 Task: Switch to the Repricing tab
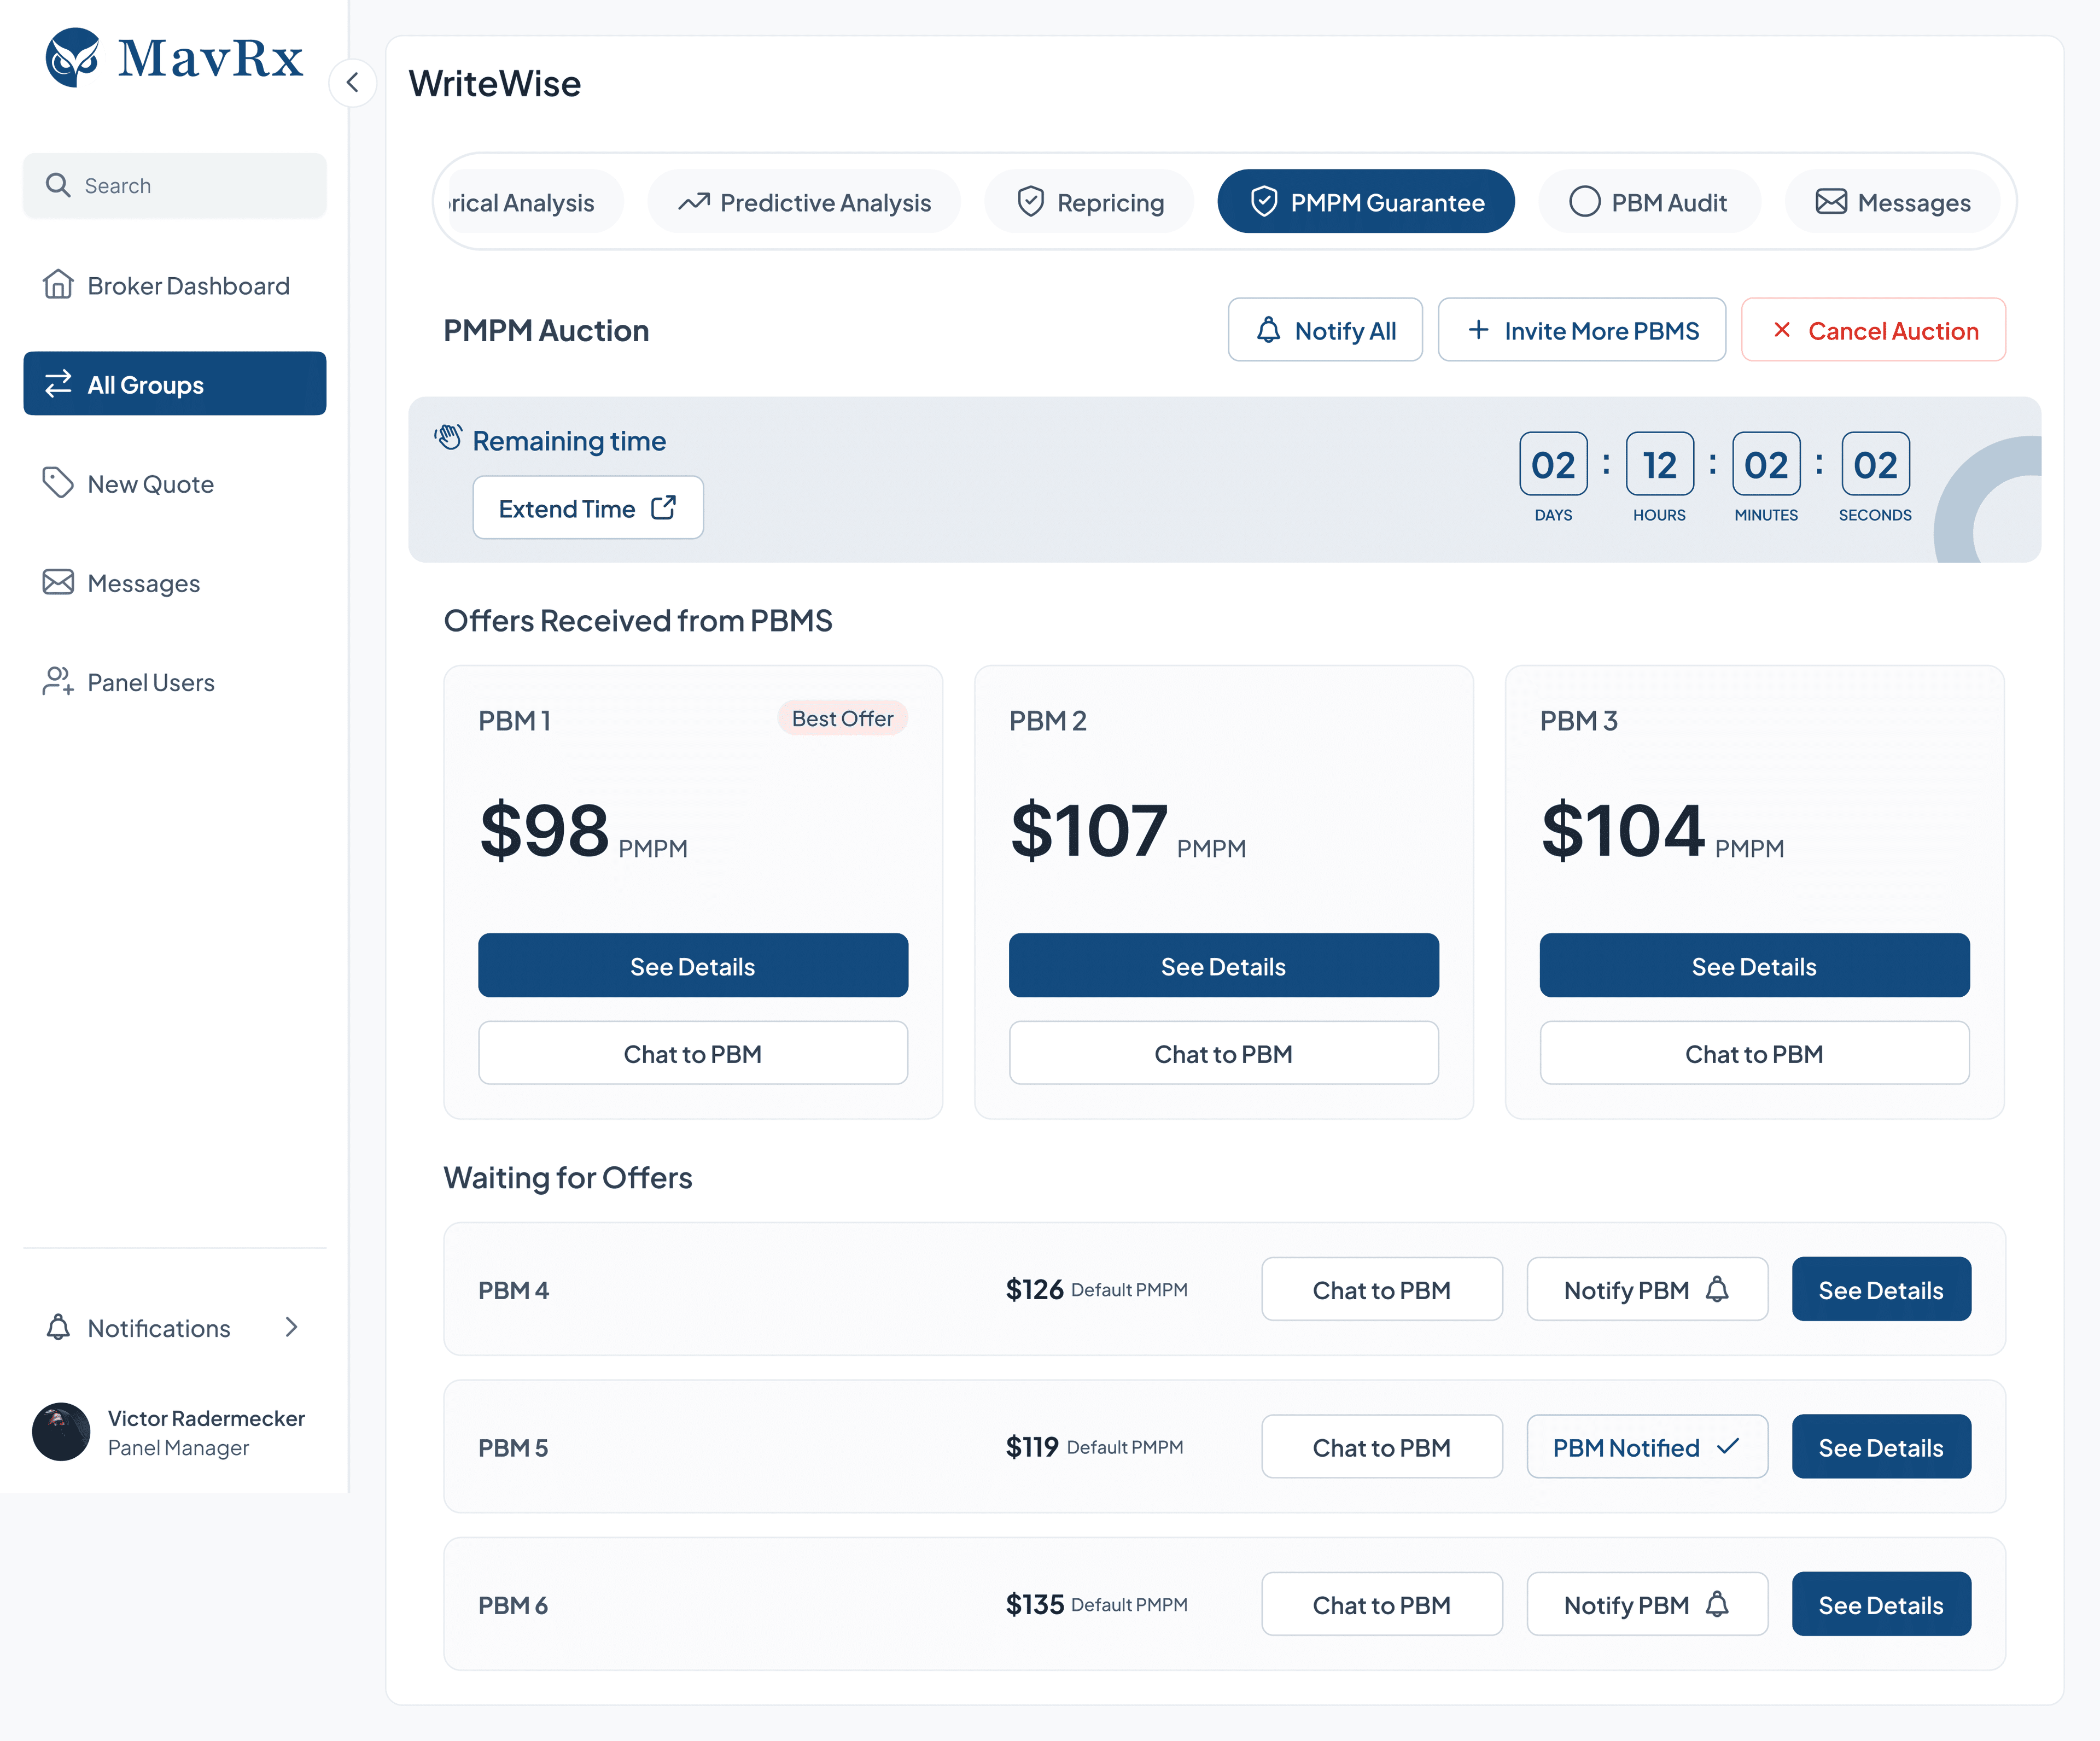[1089, 202]
